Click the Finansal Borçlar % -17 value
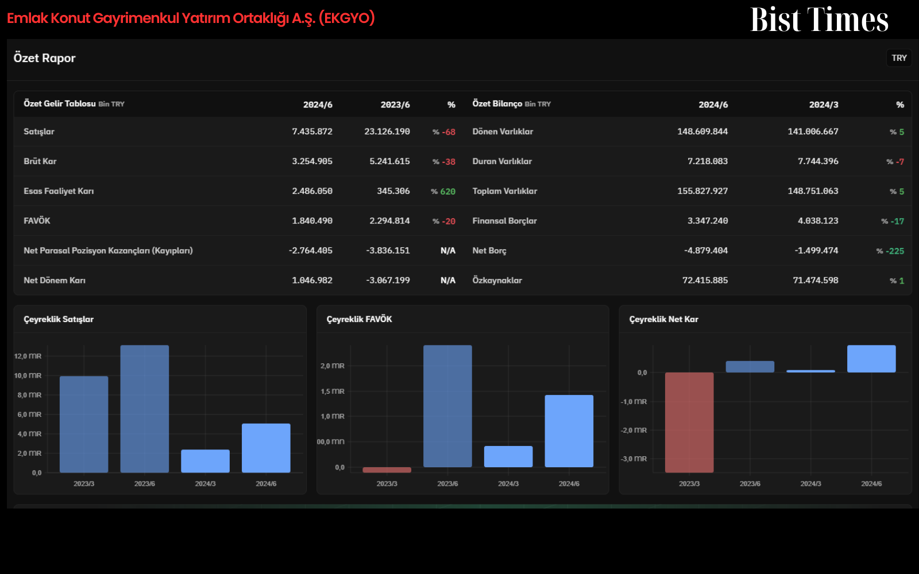This screenshot has height=574, width=919. pos(893,222)
